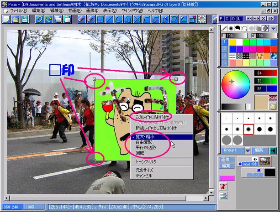Select the circle shape tool
The height and width of the screenshot is (212, 280).
tap(119, 19)
